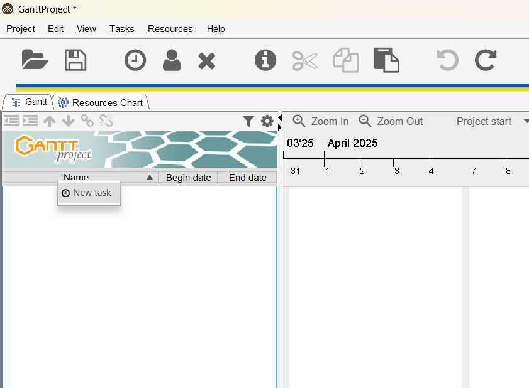Switch to the Resources Chart tab
This screenshot has width=529, height=388.
(101, 102)
